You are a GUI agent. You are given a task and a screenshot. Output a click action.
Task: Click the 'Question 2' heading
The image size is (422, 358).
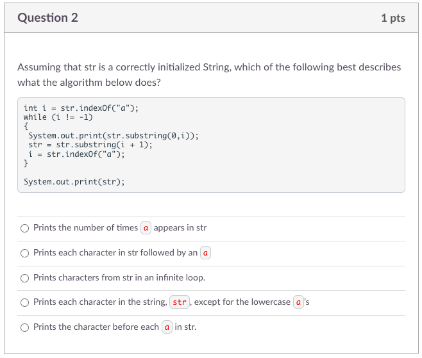click(48, 18)
